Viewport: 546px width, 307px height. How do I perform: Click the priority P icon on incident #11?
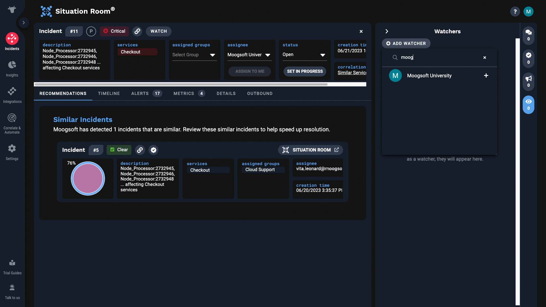coord(91,31)
